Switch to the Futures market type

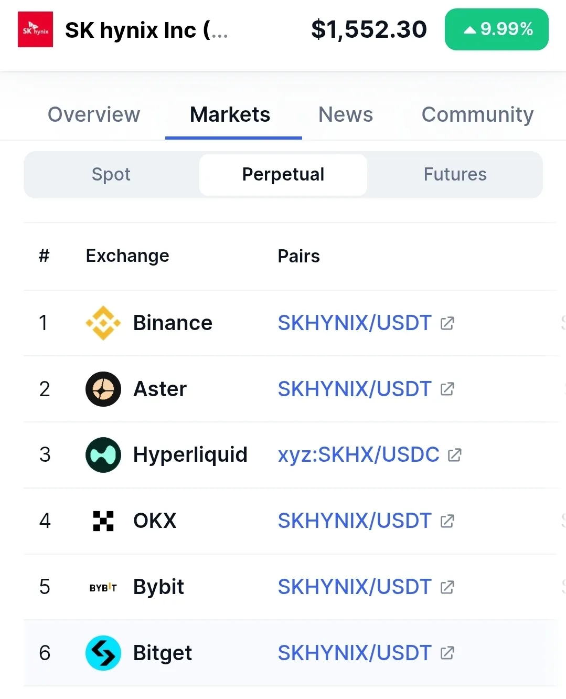point(455,174)
